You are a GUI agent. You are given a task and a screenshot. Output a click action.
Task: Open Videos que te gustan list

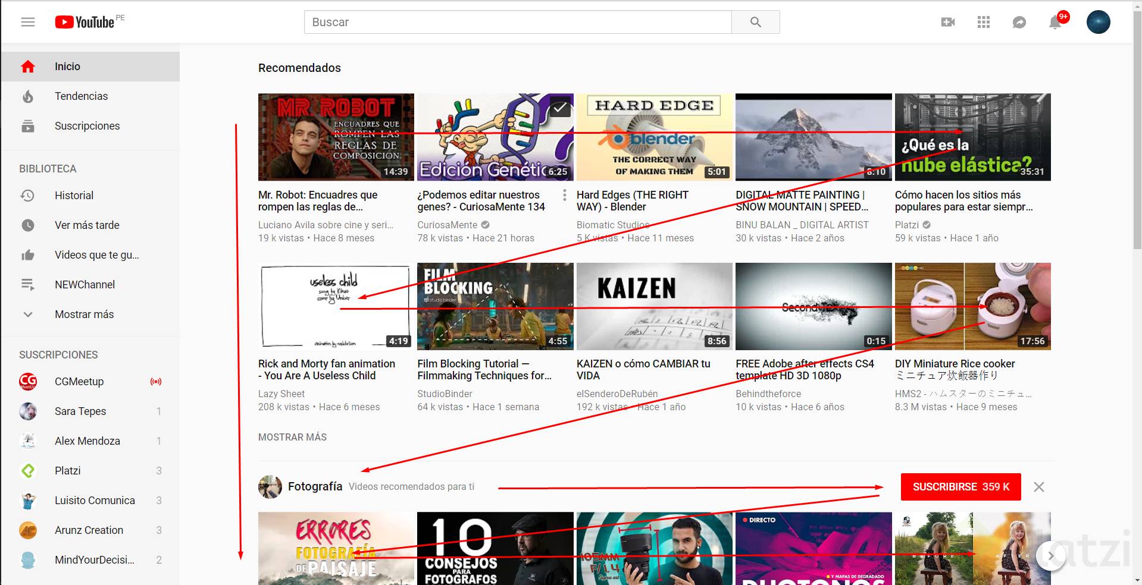tap(90, 255)
